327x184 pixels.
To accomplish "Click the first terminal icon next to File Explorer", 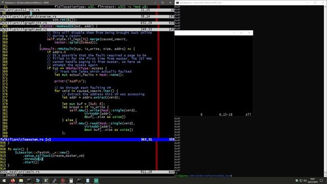I will pyautogui.click(x=30, y=180).
